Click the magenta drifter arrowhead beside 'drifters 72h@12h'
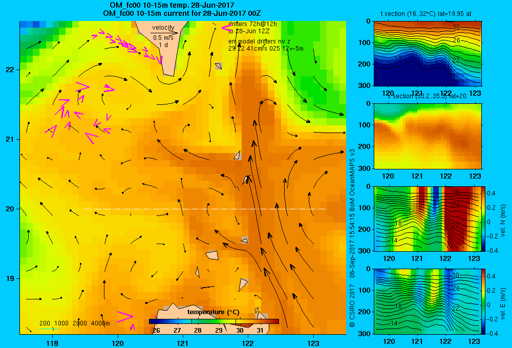This screenshot has height=348, width=512. (x=227, y=28)
